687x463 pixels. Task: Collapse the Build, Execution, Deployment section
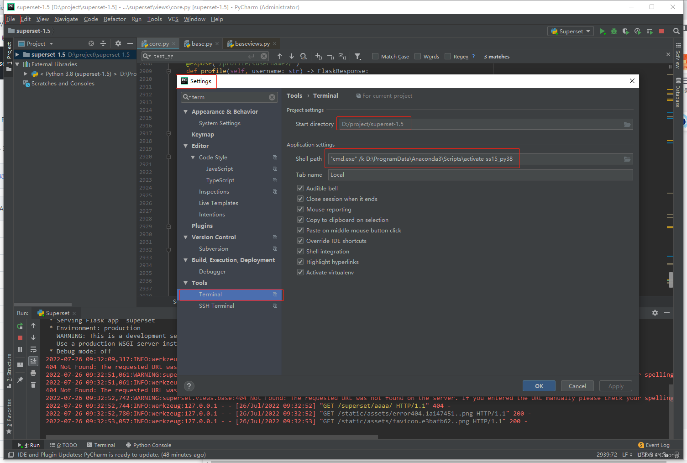point(186,260)
